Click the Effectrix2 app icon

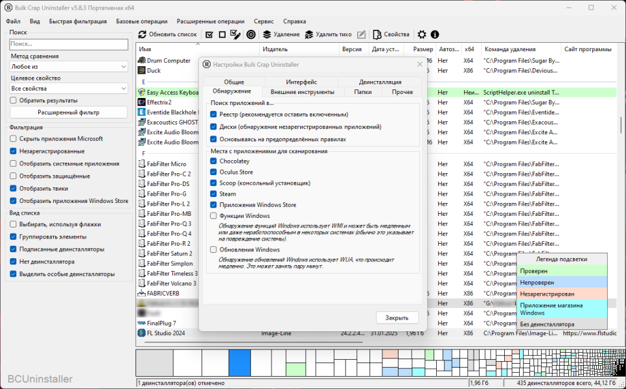141,102
